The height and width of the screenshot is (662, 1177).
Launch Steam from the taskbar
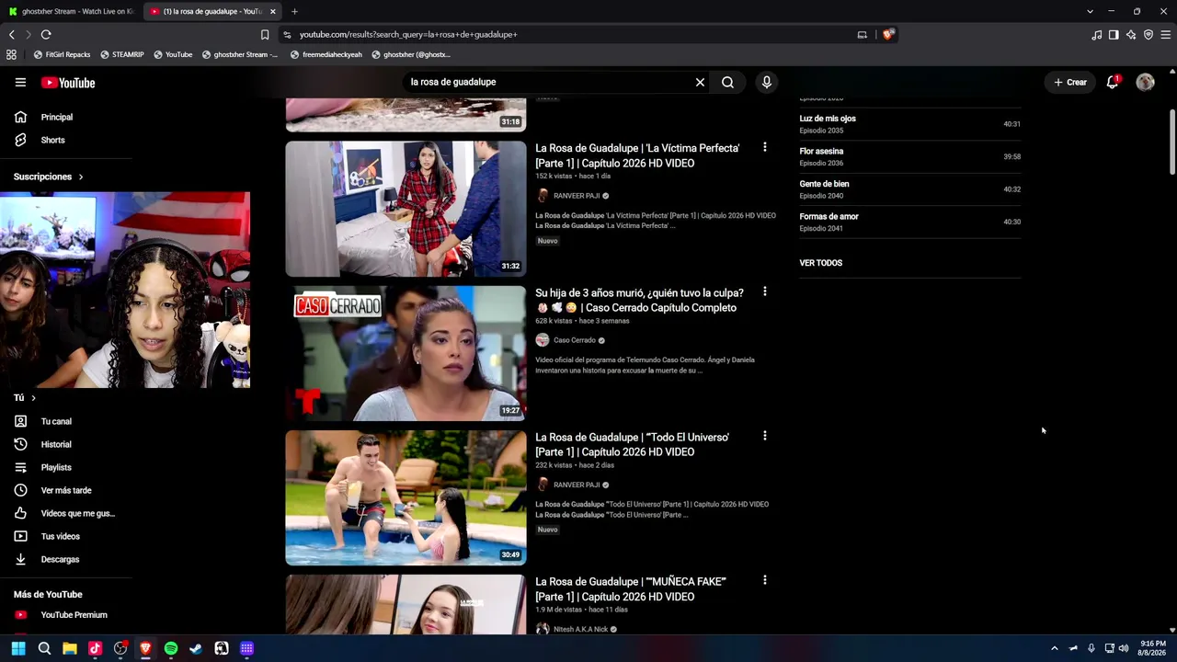coord(196,648)
